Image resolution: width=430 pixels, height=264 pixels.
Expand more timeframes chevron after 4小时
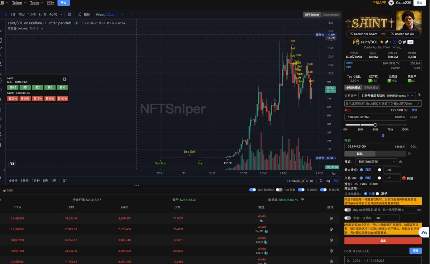click(61, 14)
